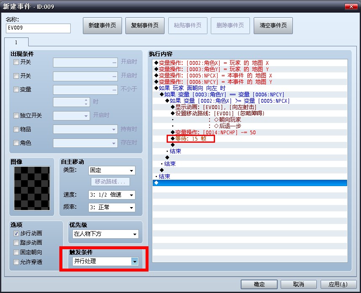Open the 优先级 dropdown showing 在人物下方
361x293 pixels.
click(106, 234)
